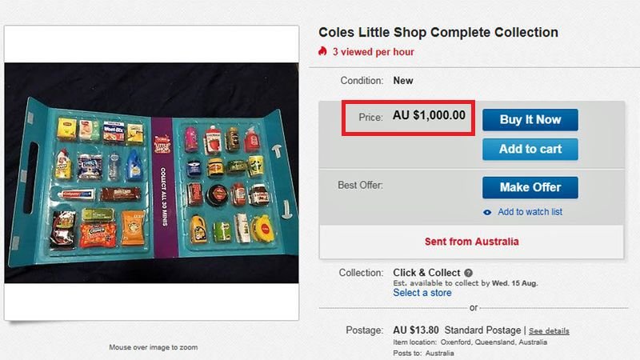This screenshot has width=640, height=360.
Task: Add the item to cart
Action: (530, 149)
